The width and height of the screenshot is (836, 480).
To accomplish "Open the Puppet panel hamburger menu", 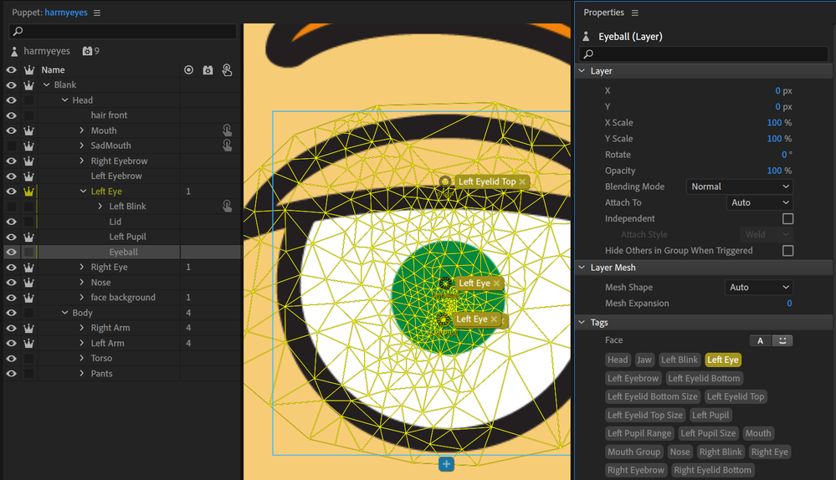I will 97,13.
